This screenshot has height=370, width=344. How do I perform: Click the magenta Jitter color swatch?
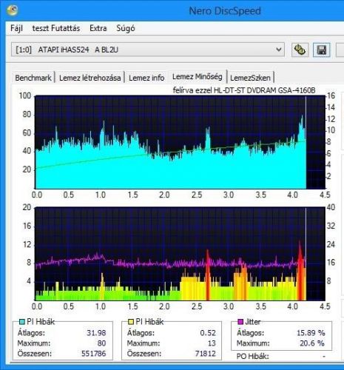[x=240, y=322]
